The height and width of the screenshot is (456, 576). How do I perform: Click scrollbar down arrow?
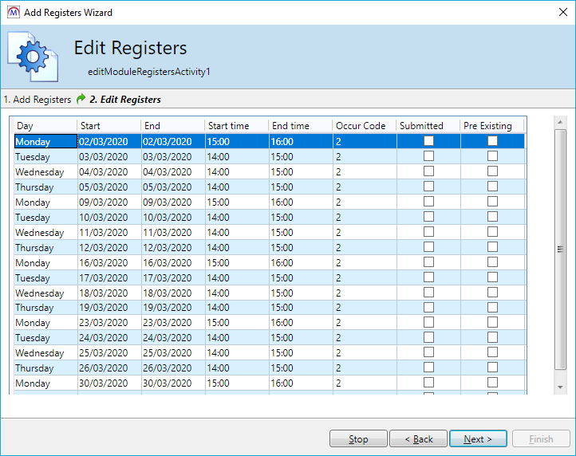click(560, 387)
